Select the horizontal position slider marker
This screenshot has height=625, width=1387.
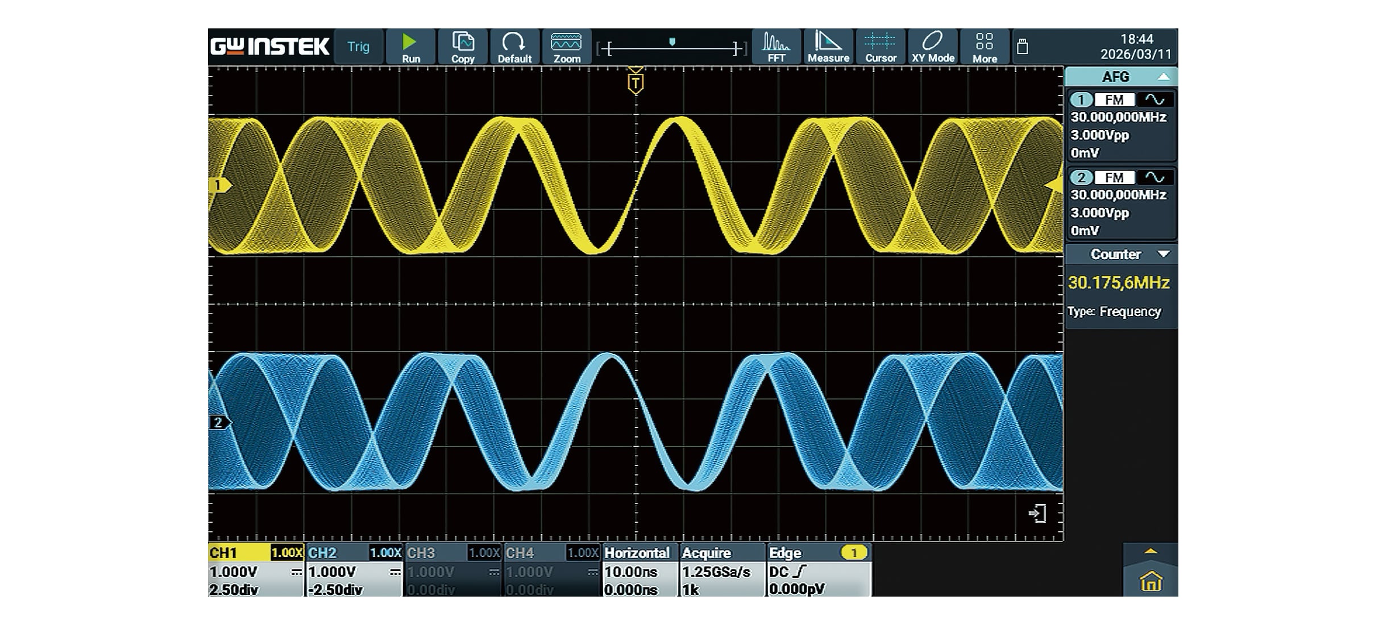click(672, 42)
